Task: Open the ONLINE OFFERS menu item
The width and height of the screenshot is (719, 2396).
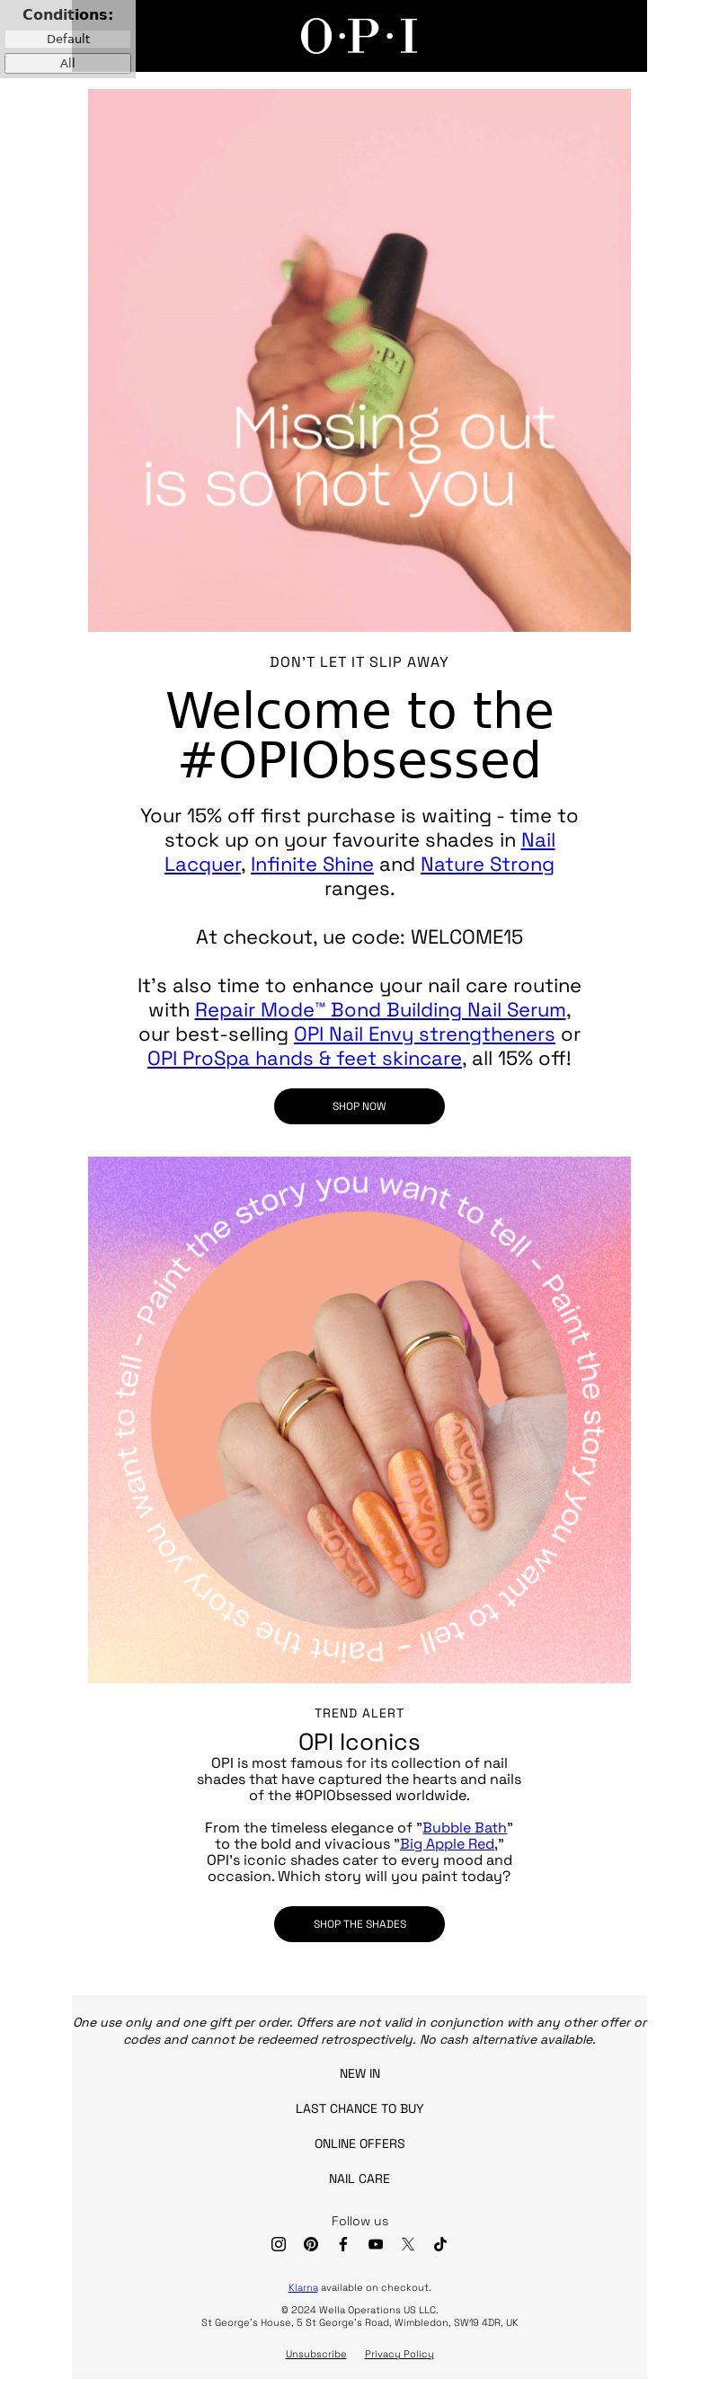Action: click(x=359, y=2143)
